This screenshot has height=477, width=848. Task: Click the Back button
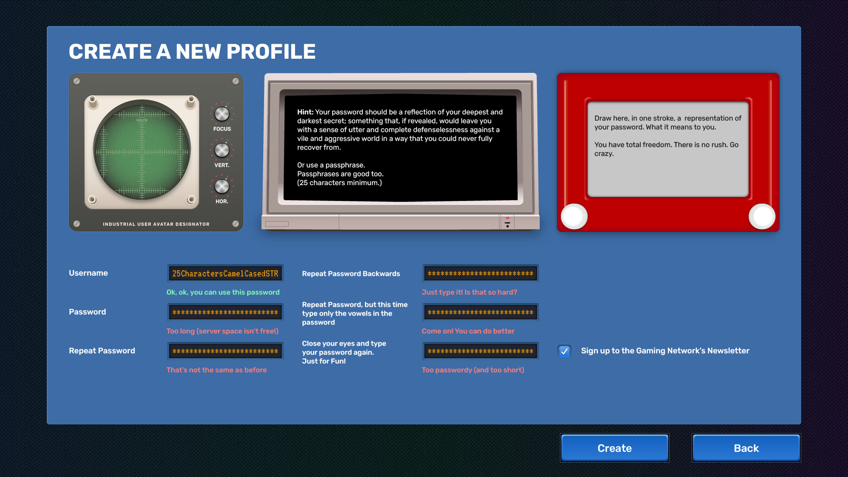click(x=746, y=448)
